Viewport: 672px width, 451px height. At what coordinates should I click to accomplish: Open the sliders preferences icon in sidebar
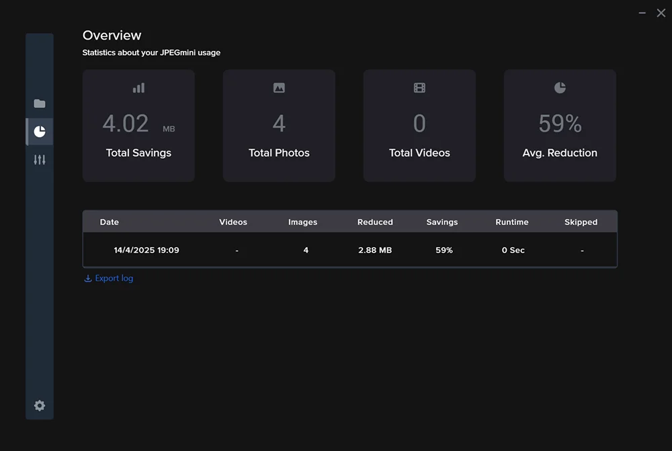(40, 160)
